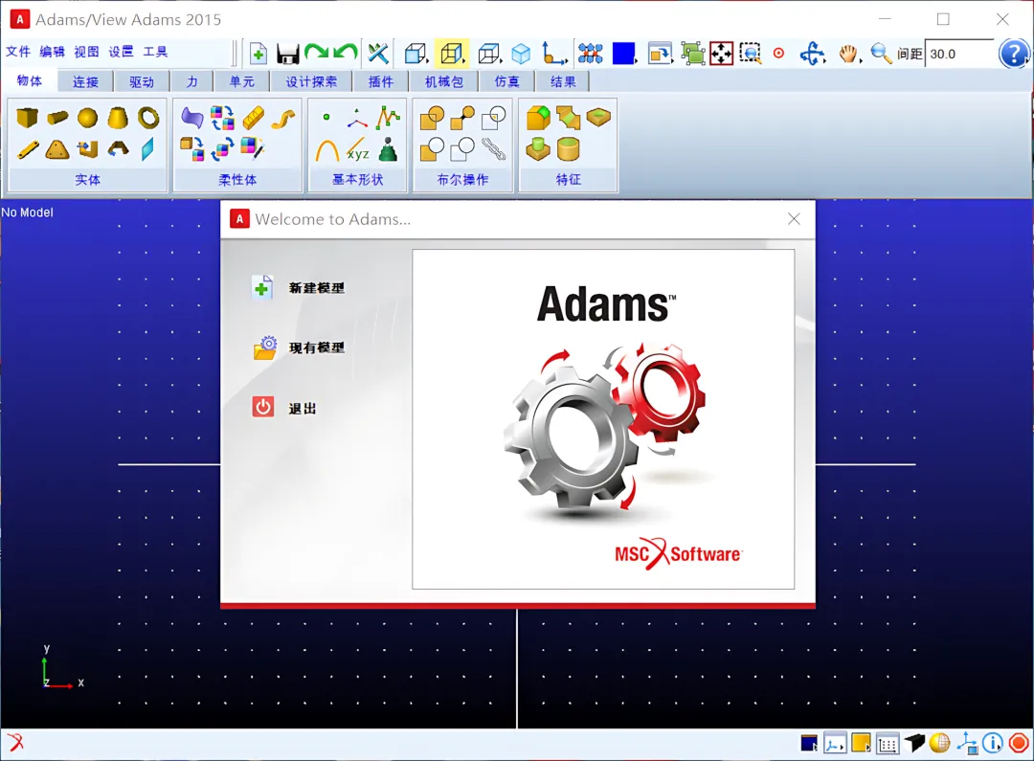The image size is (1034, 761).
Task: Click the red stop icon
Action: (1018, 743)
